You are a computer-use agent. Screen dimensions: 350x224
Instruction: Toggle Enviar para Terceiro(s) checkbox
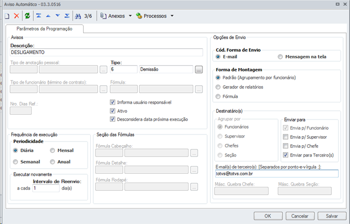[286, 155]
